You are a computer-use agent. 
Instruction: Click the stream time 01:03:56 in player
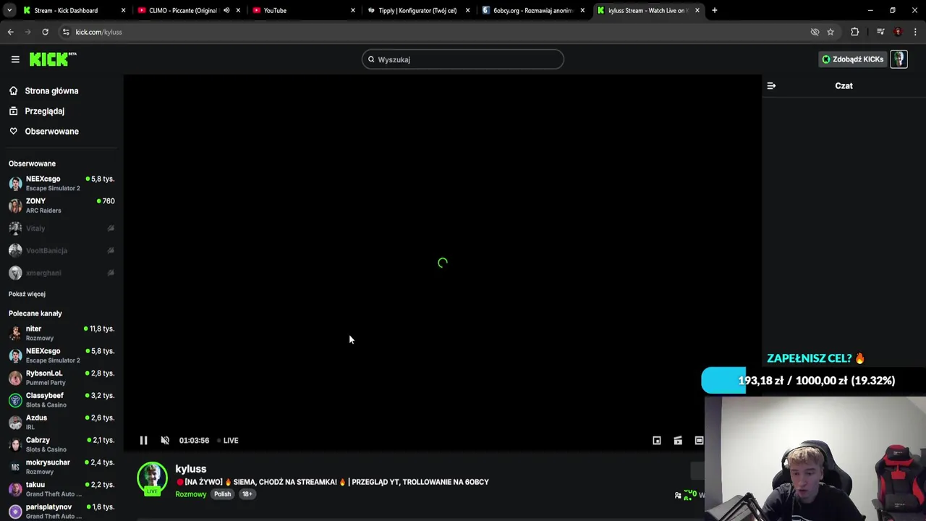coord(194,440)
